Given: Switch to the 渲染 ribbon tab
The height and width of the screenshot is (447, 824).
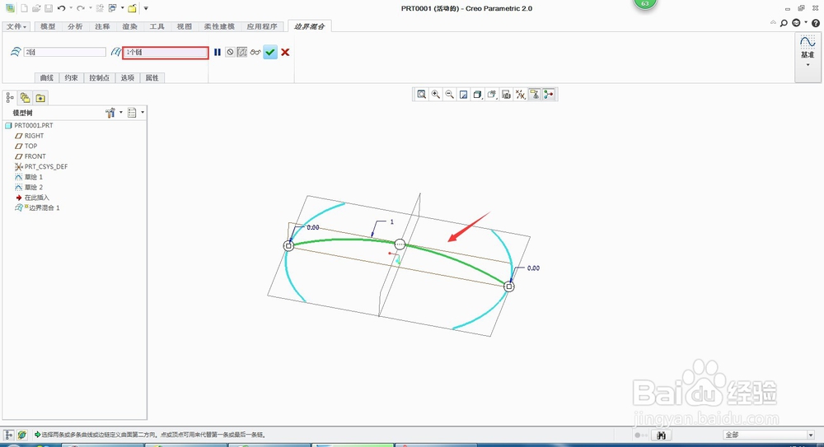Looking at the screenshot, I should pyautogui.click(x=130, y=26).
